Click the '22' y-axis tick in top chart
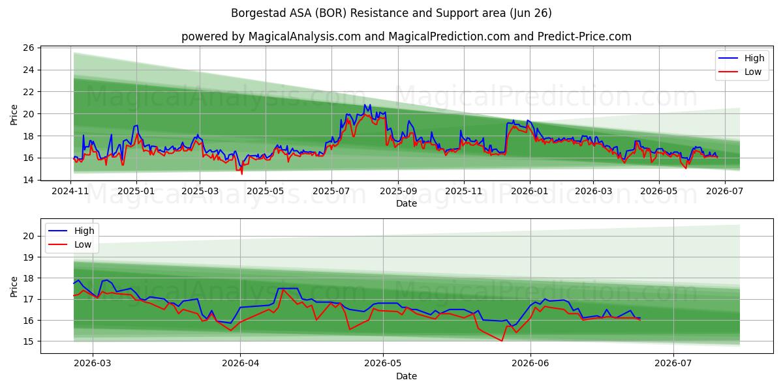 28,92
